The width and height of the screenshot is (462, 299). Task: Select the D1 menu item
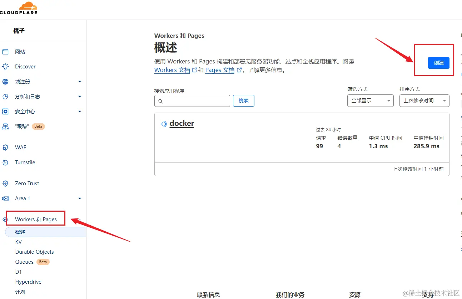(x=18, y=272)
